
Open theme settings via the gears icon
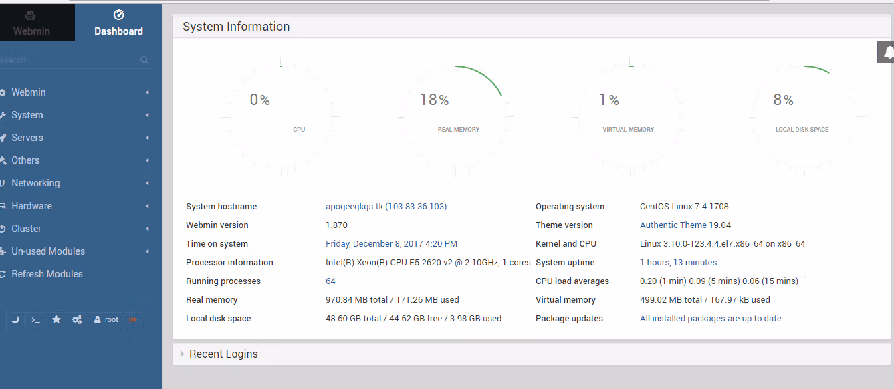77,320
